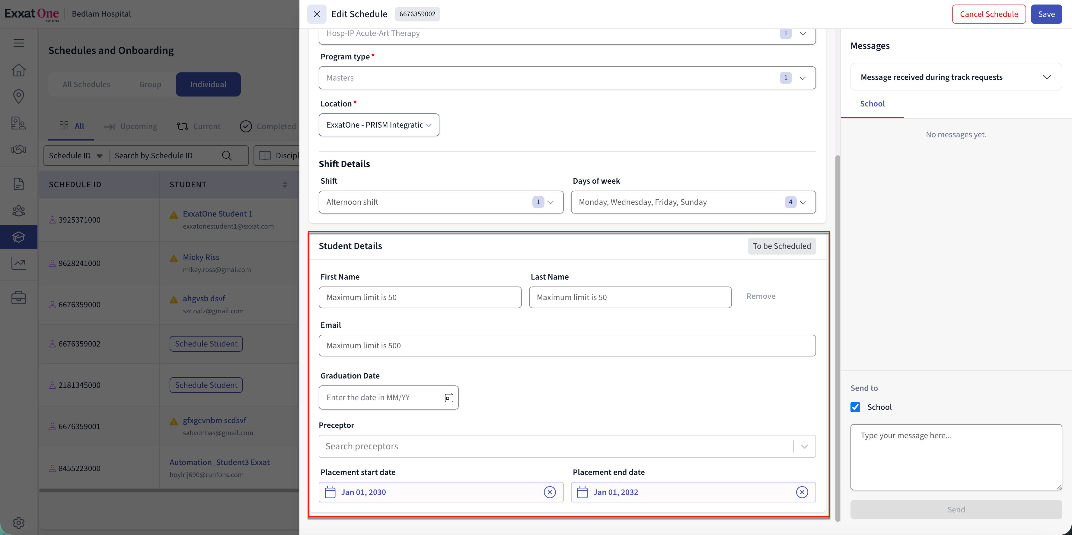Click into the Email field

pos(567,345)
